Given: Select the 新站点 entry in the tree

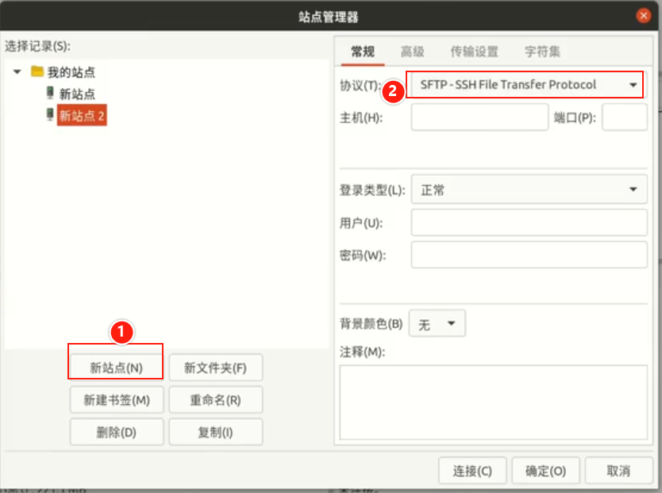Looking at the screenshot, I should tap(77, 94).
